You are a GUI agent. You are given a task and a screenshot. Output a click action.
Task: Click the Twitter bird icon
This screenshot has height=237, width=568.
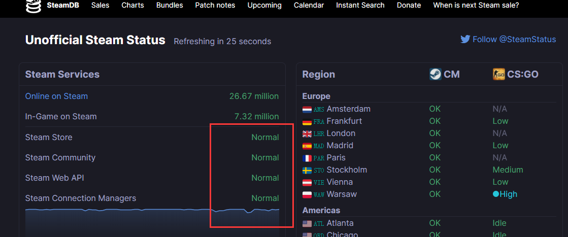(465, 39)
